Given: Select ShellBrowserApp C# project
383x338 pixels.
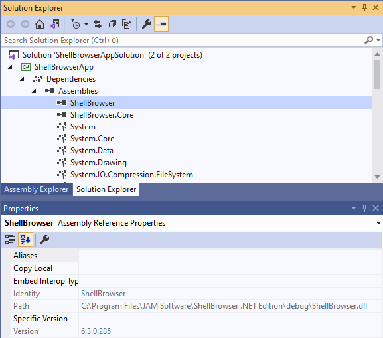Looking at the screenshot, I should click(x=64, y=67).
